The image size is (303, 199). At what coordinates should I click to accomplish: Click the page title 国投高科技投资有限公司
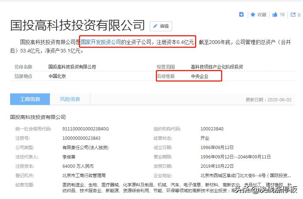(x=78, y=26)
